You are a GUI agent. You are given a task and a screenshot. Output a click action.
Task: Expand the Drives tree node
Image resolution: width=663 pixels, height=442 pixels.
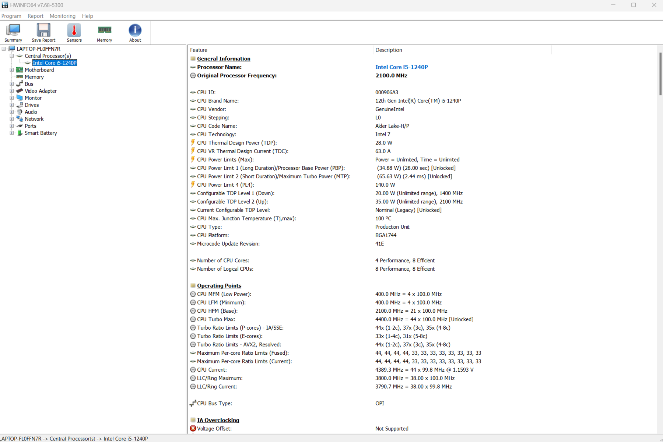point(12,105)
